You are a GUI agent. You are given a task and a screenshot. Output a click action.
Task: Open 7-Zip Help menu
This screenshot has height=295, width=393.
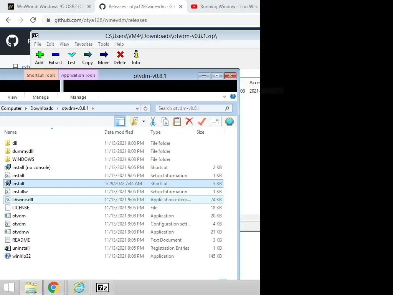point(119,44)
